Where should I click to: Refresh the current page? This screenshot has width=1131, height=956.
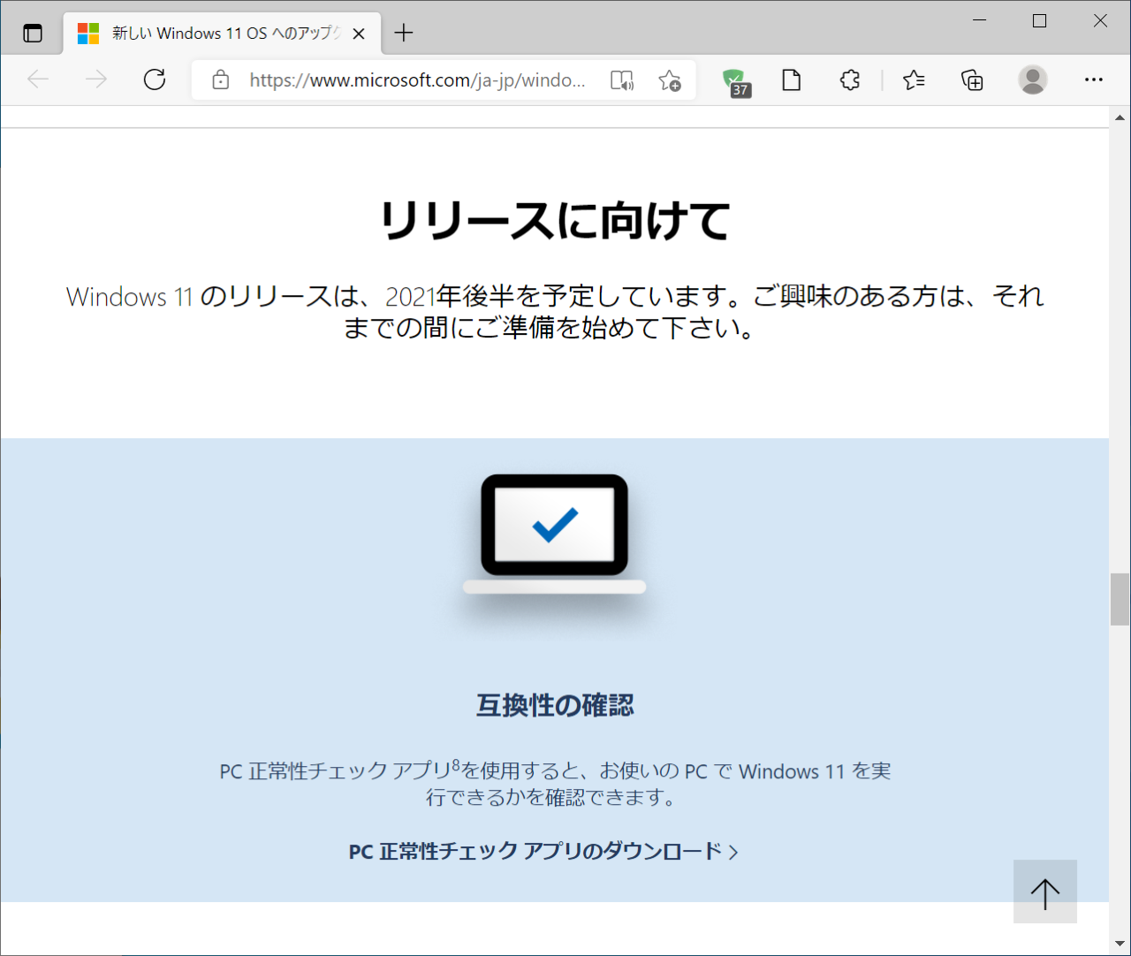click(155, 80)
